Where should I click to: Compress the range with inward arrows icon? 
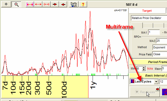pyautogui.click(x=47, y=4)
